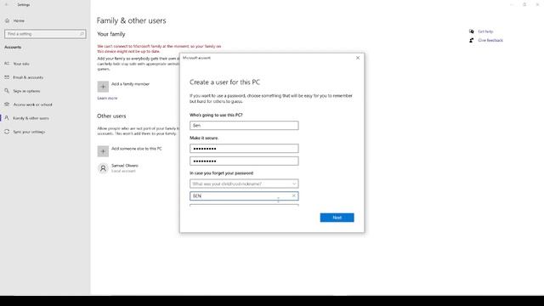Click the Create a user for this PC heading
Image resolution: width=544 pixels, height=306 pixels.
[x=224, y=82]
